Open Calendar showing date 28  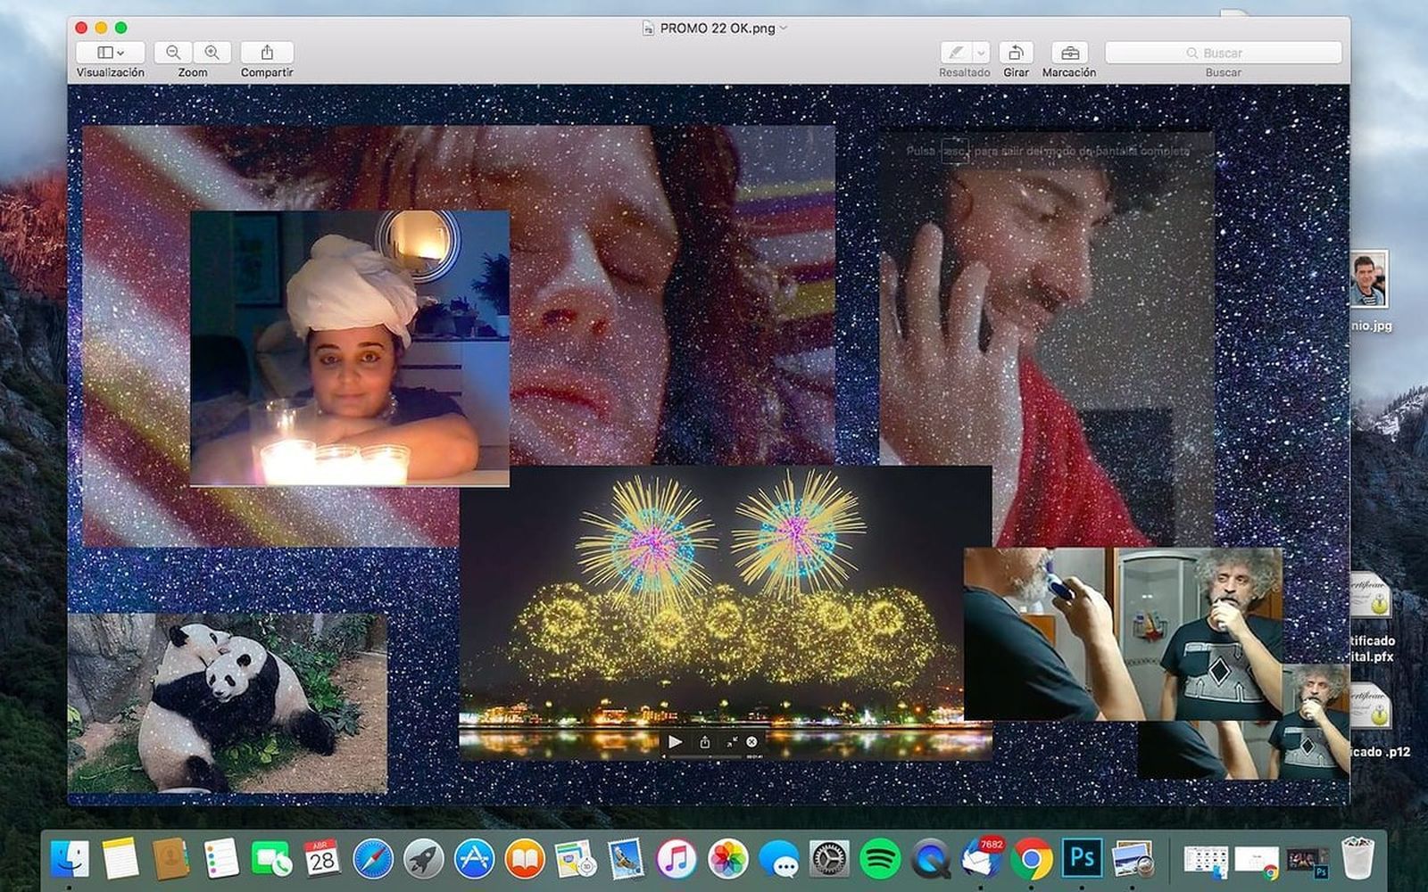(x=321, y=859)
